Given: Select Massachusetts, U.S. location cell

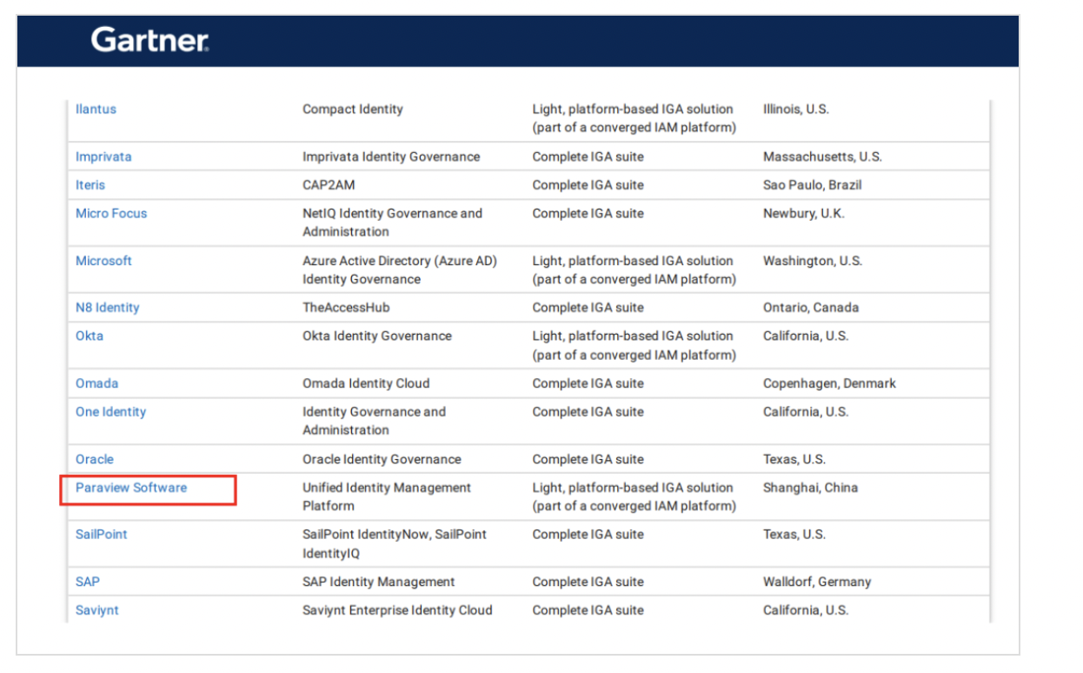Looking at the screenshot, I should point(822,157).
